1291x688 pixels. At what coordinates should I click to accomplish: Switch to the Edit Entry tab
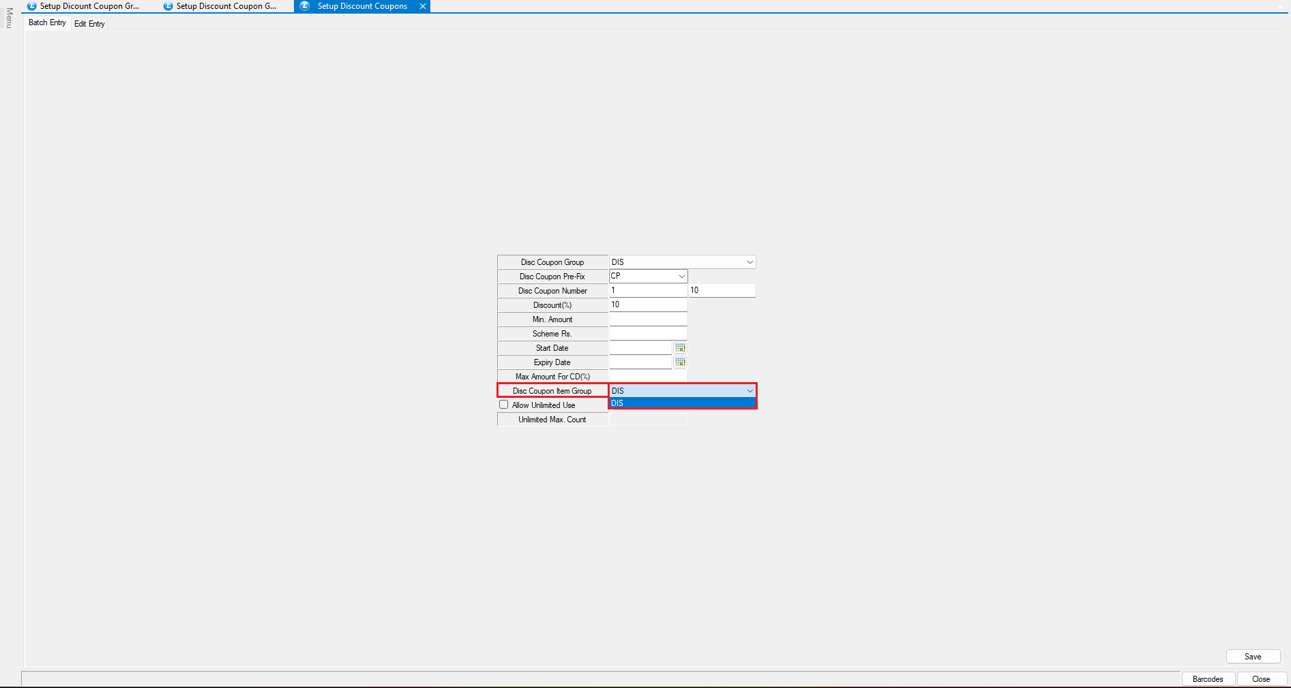coord(89,24)
